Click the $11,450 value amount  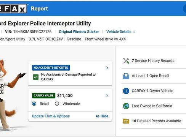tap(65, 96)
